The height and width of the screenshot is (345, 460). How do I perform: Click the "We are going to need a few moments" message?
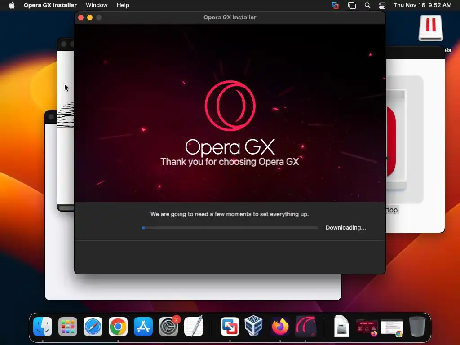[230, 214]
